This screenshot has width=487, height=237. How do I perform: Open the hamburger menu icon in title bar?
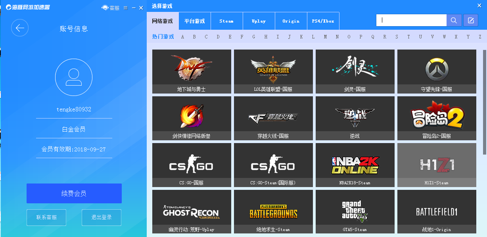(125, 8)
